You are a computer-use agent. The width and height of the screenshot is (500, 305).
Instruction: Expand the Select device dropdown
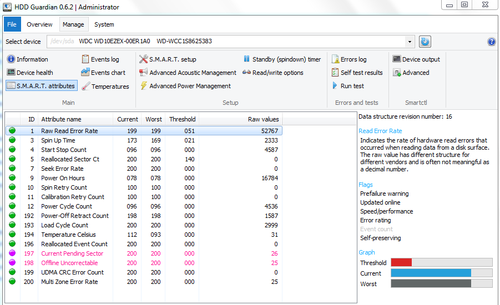[410, 42]
